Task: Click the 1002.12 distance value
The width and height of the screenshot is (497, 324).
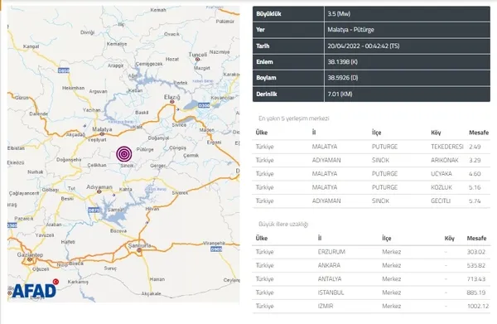Action: 478,306
